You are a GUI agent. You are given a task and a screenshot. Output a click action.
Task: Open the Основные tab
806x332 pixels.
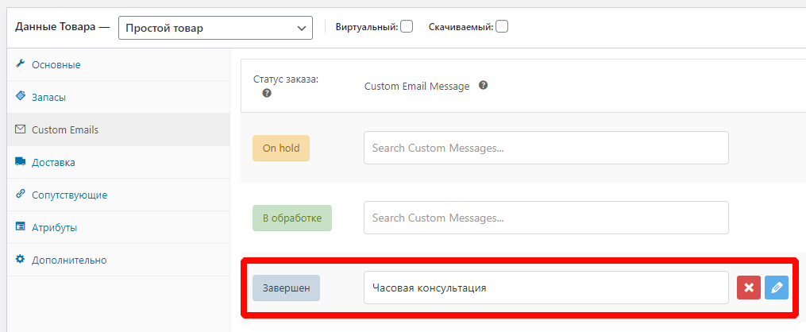56,64
